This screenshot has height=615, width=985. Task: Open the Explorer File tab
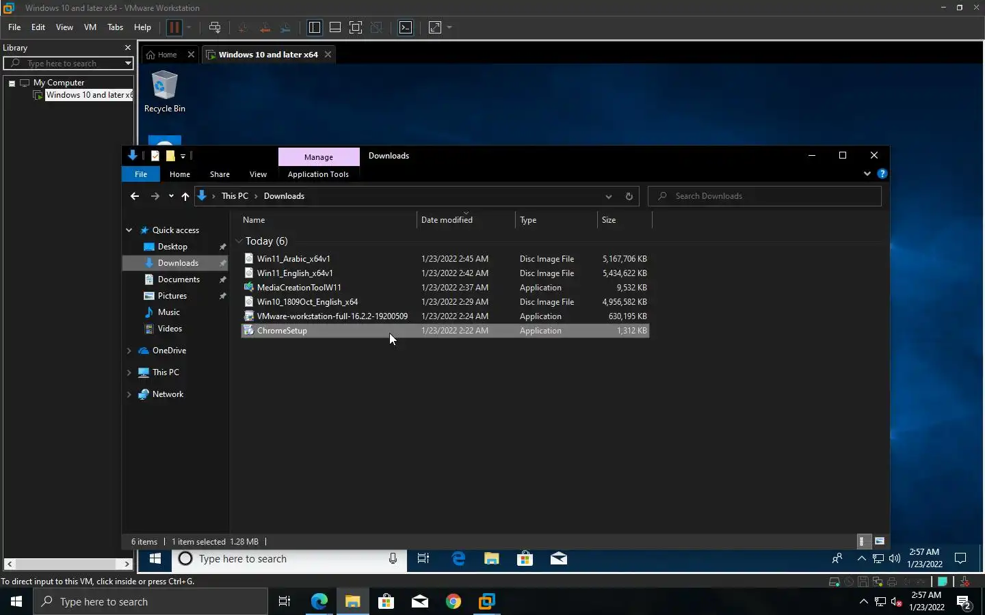141,174
